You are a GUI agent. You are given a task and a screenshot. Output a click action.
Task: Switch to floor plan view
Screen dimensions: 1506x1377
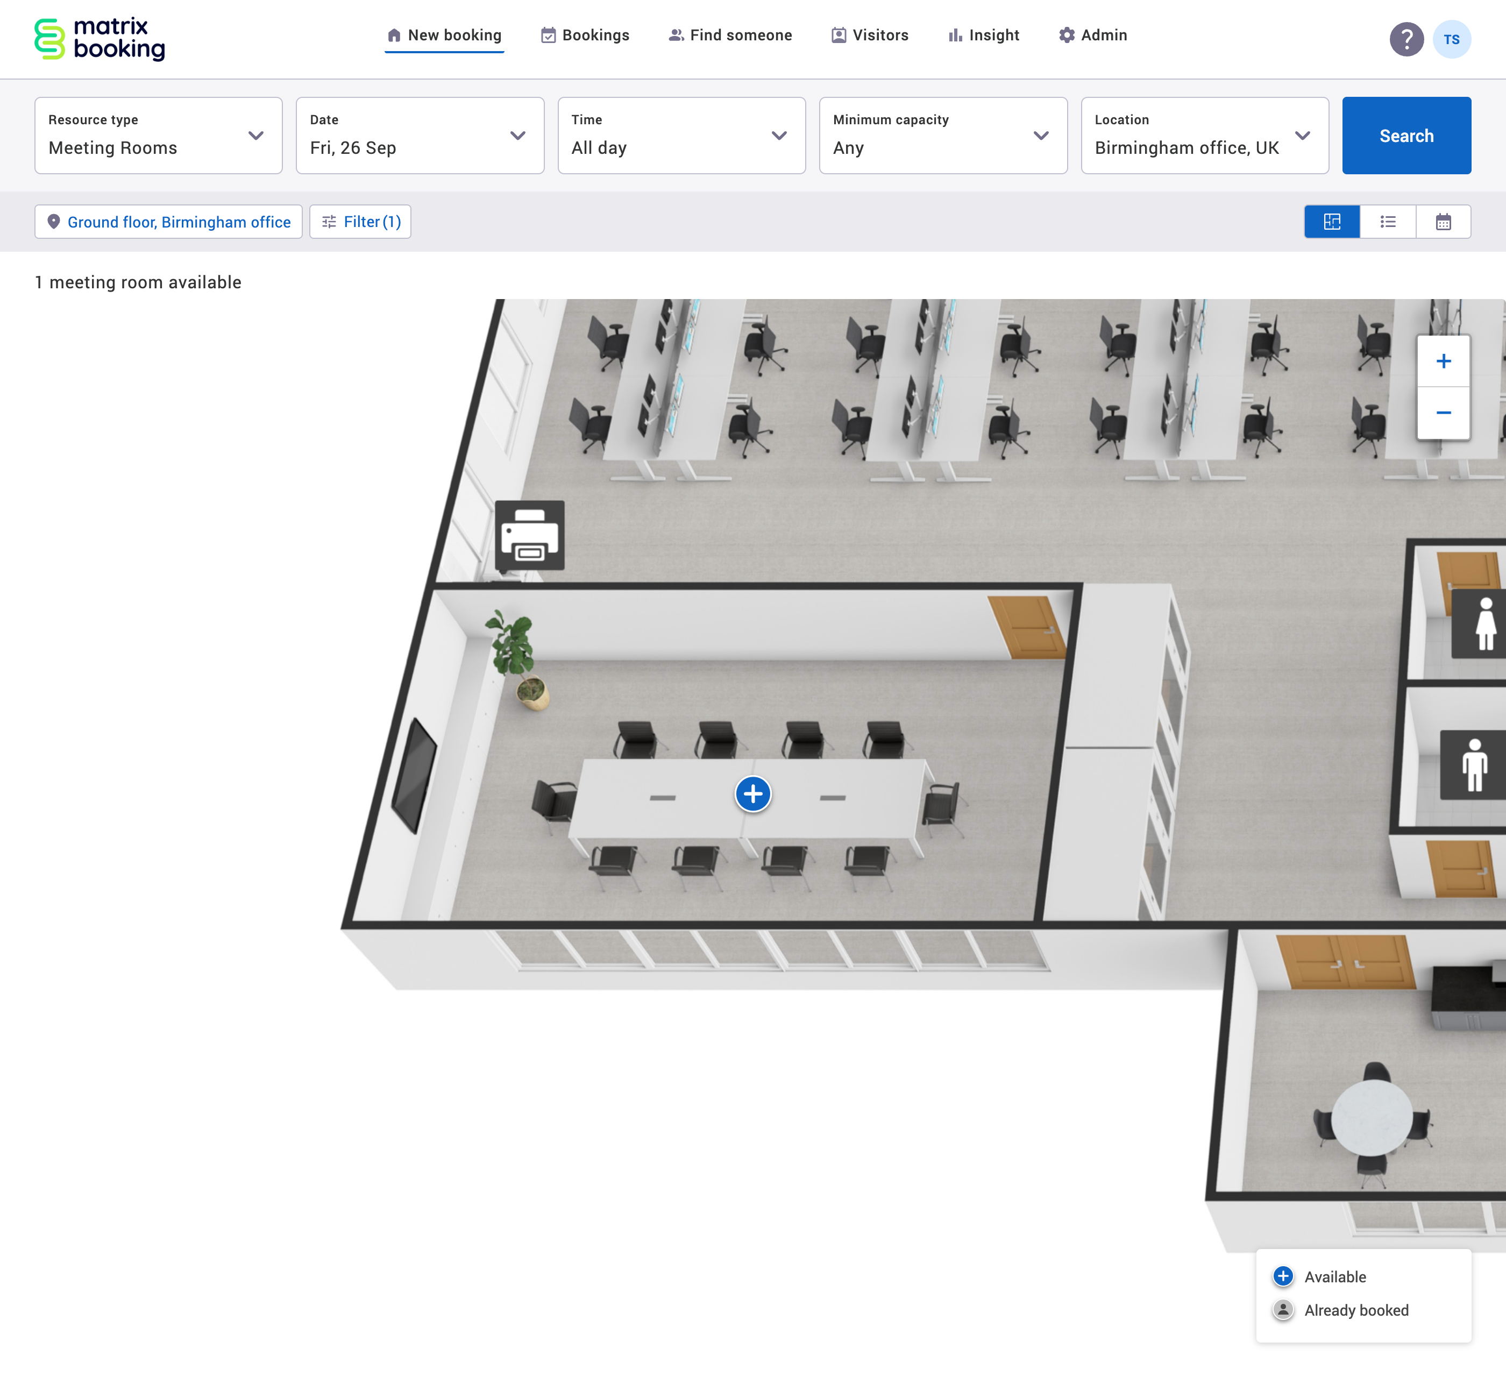(x=1332, y=222)
